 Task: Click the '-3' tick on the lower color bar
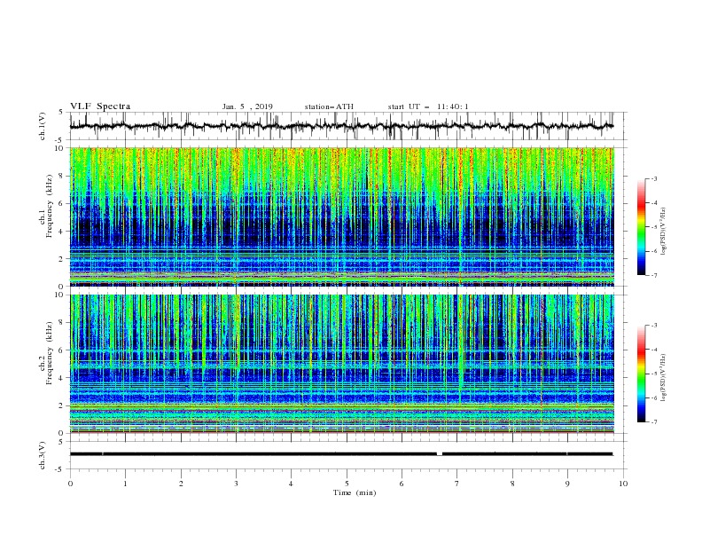[653, 326]
